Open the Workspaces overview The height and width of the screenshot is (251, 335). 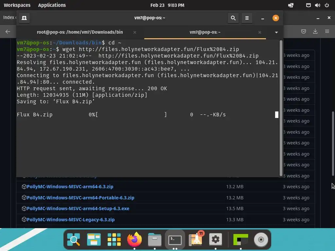tap(17, 5)
